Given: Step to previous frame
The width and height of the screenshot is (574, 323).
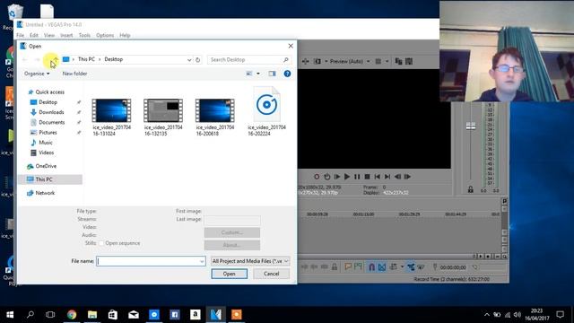Looking at the screenshot, I should coord(397,177).
